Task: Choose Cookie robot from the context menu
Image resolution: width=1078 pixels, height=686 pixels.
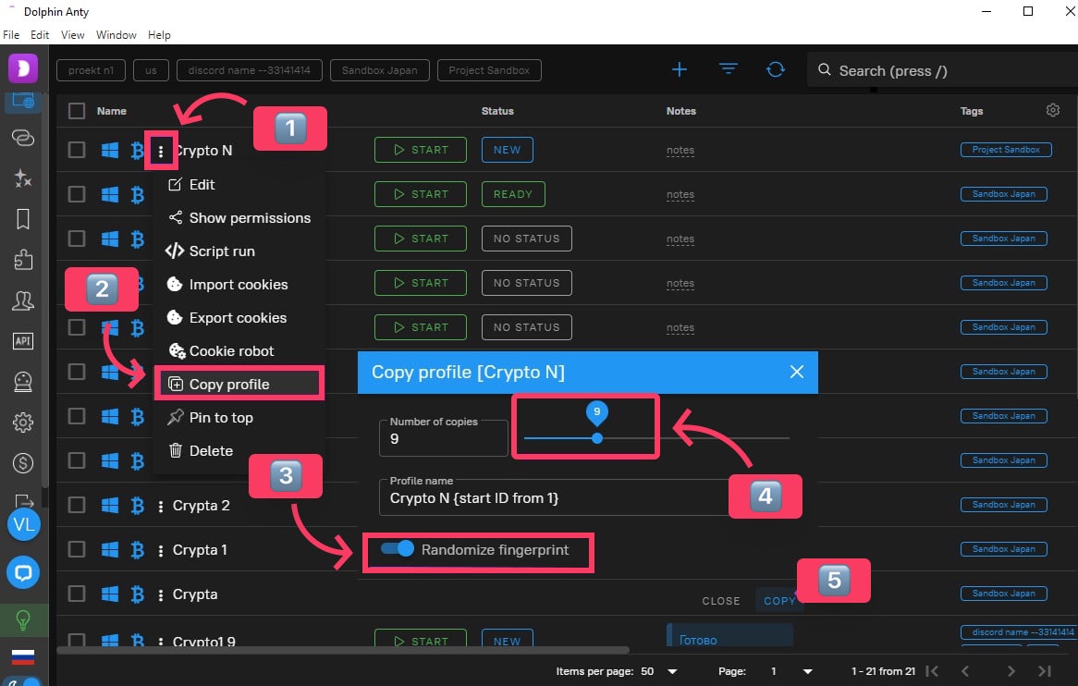Action: pyautogui.click(x=239, y=351)
